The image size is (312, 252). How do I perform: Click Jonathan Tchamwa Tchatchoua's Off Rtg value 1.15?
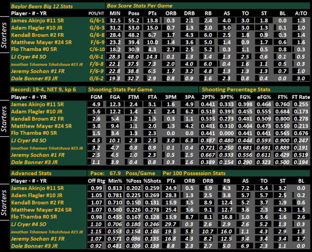[96, 232]
